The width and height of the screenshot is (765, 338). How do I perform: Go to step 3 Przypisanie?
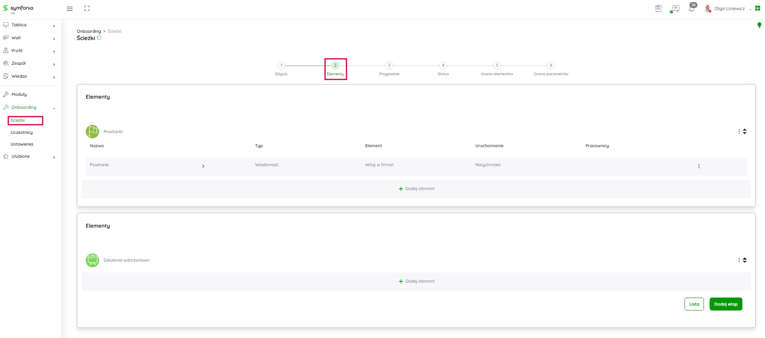pyautogui.click(x=389, y=65)
